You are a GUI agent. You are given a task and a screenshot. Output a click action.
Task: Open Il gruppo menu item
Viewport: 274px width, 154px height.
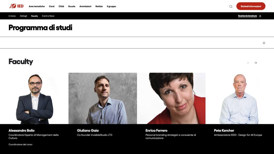click(x=111, y=6)
